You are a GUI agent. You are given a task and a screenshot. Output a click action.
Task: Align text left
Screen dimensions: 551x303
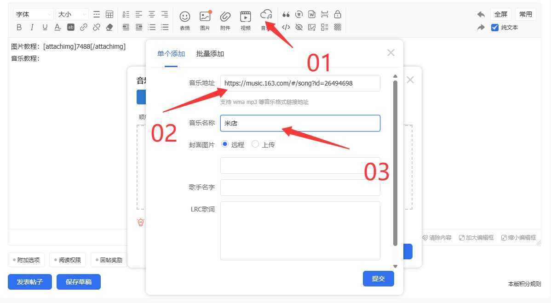click(139, 14)
